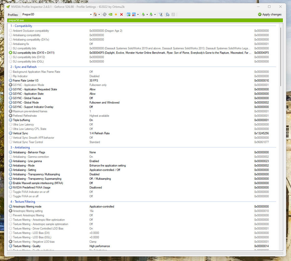Image resolution: width=291 pixels, height=261 pixels.
Task: Remove an application via the window-with-red-X icon
Action: click(x=134, y=14)
